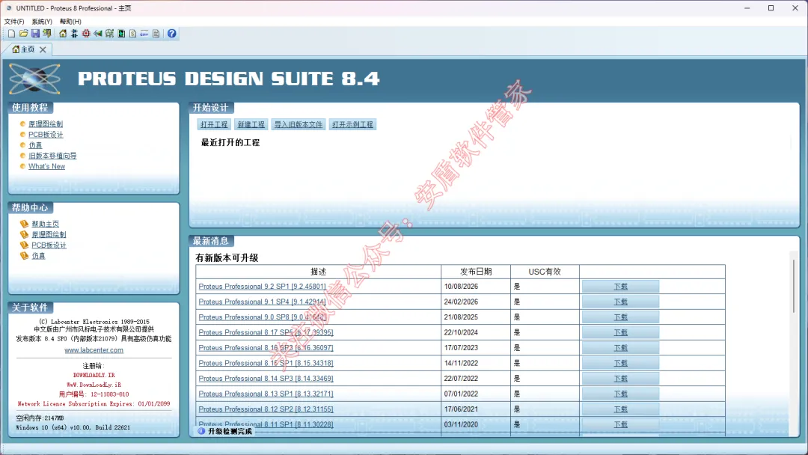Open Proteus Professional 8.13 SP1 link
808x455 pixels.
[x=266, y=394]
